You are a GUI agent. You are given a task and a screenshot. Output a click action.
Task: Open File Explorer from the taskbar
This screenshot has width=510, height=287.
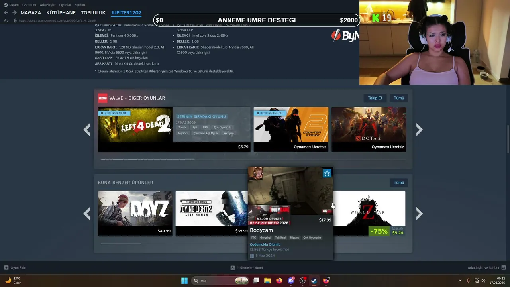coord(267,281)
